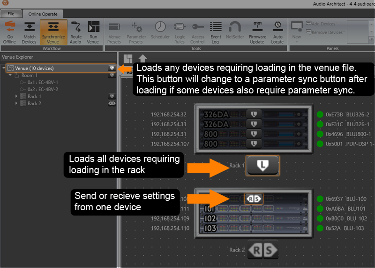Click the IP address 192.168.254.109
The height and width of the screenshot is (268, 375).
point(170,218)
